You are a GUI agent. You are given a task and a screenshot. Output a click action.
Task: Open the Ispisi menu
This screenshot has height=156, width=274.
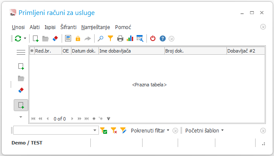point(50,27)
